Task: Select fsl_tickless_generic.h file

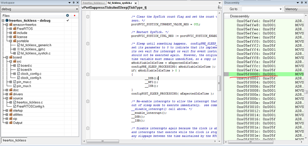Action: (x=36, y=45)
